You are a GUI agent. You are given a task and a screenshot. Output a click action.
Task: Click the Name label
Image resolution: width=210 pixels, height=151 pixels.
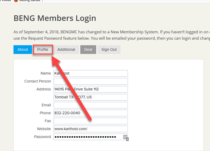click(x=46, y=73)
